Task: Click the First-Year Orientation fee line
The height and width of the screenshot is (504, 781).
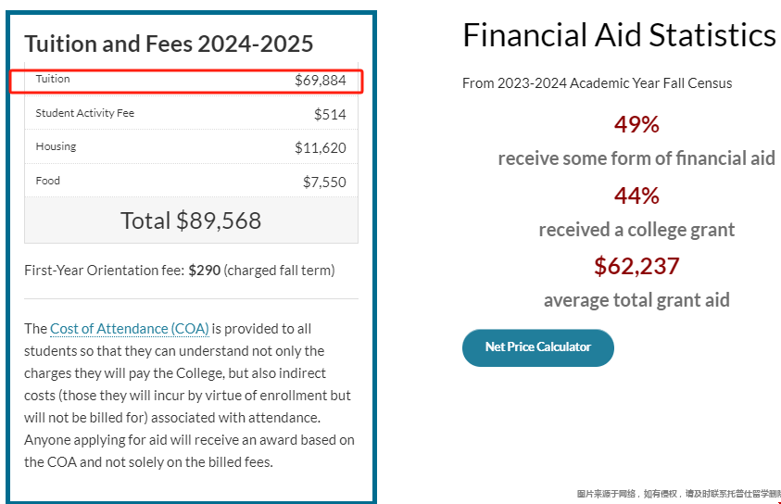Action: [x=180, y=271]
